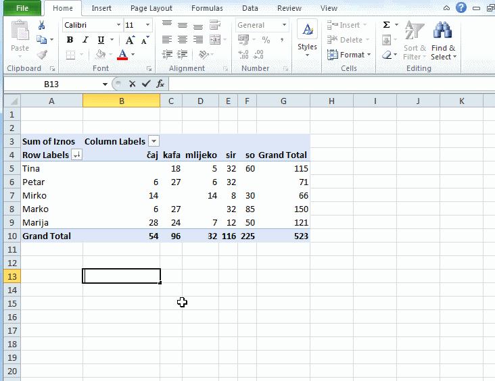The height and width of the screenshot is (381, 495).
Task: Toggle Bold formatting
Action: pos(70,40)
